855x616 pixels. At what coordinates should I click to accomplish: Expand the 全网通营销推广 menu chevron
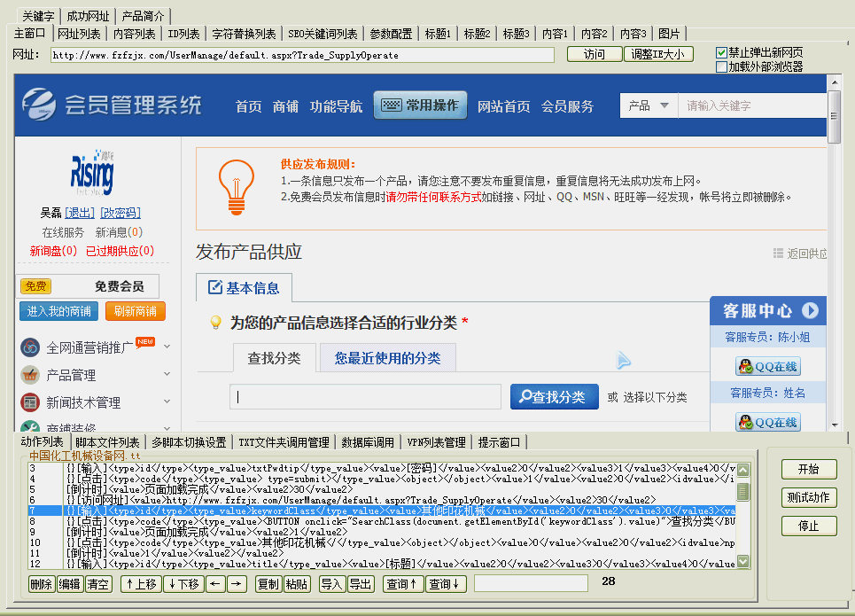tap(167, 347)
